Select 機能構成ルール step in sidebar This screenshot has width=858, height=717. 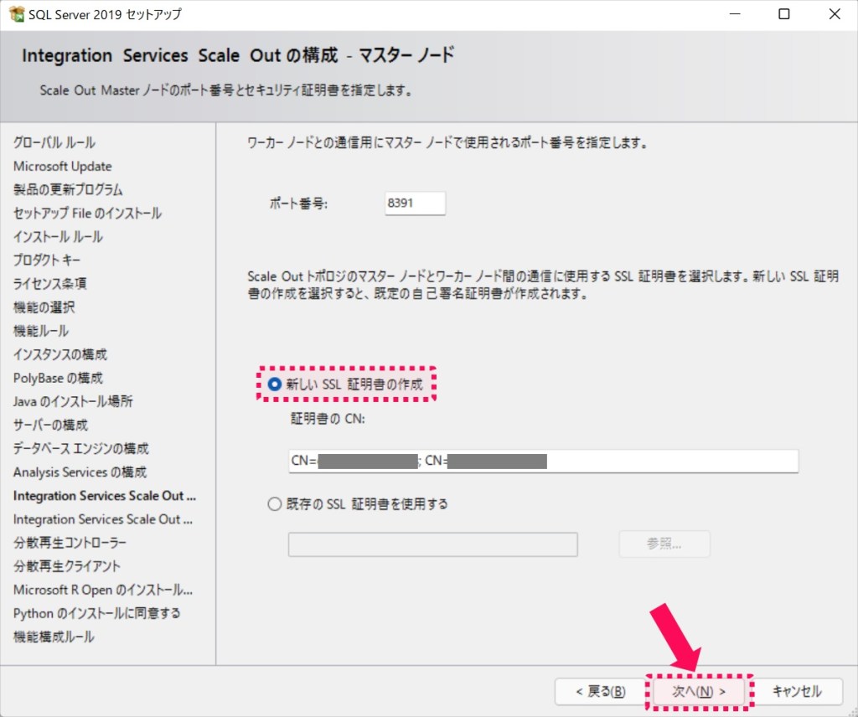click(x=54, y=637)
